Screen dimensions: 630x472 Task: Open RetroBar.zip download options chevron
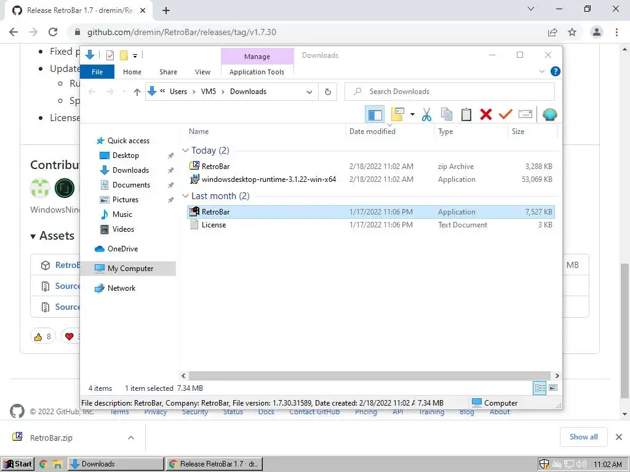[x=131, y=438]
